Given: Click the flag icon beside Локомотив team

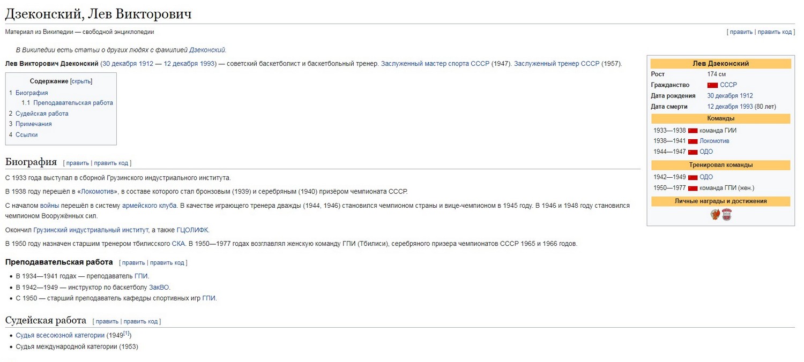Looking at the screenshot, I should pyautogui.click(x=693, y=141).
